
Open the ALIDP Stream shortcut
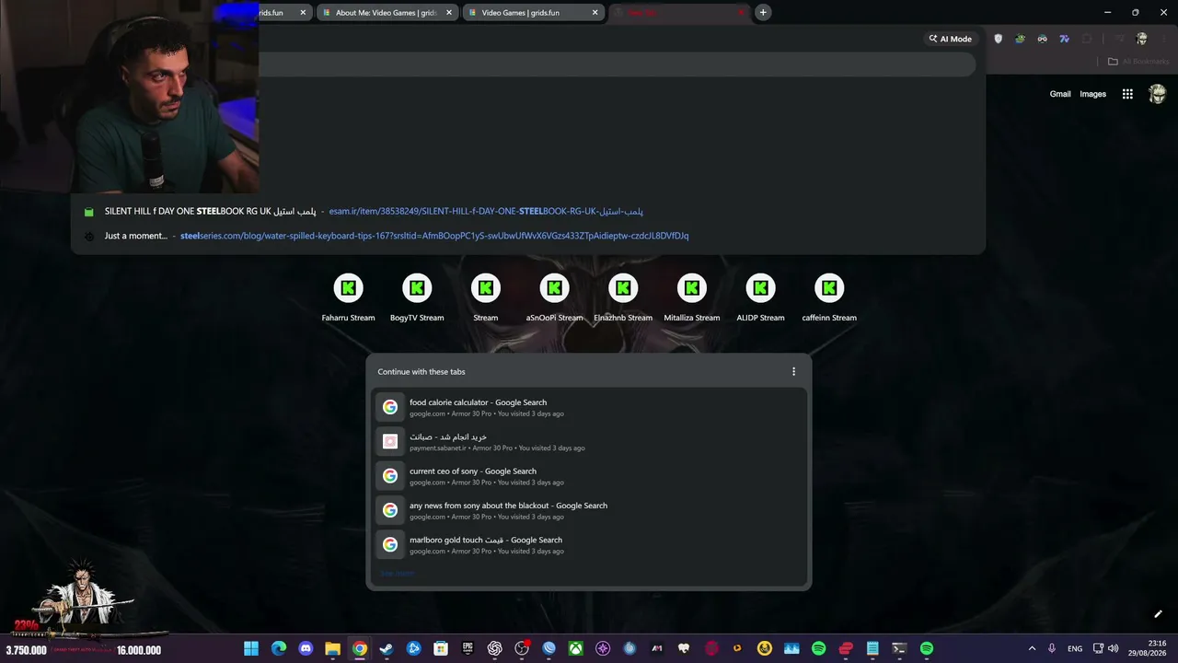pos(760,297)
